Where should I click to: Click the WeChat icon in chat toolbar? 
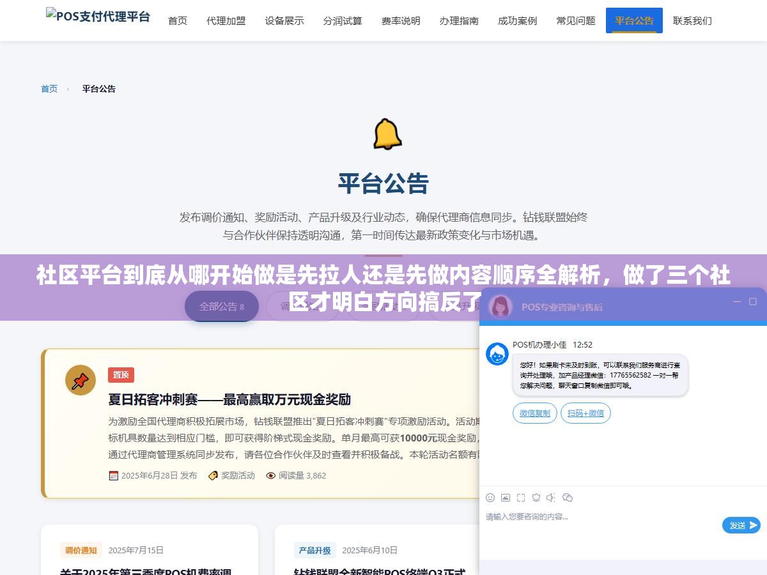point(567,498)
